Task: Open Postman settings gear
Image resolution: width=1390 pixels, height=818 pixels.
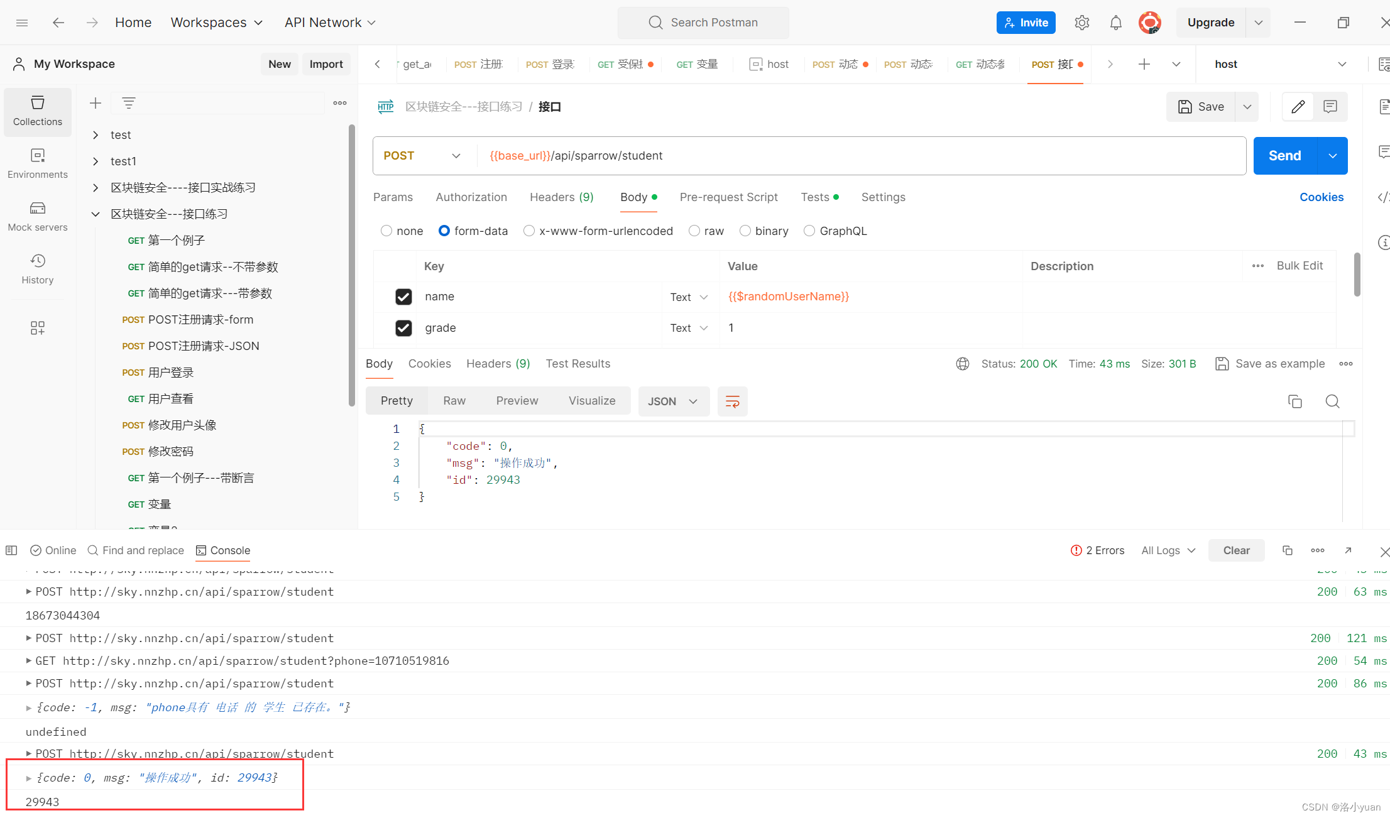Action: click(x=1081, y=23)
